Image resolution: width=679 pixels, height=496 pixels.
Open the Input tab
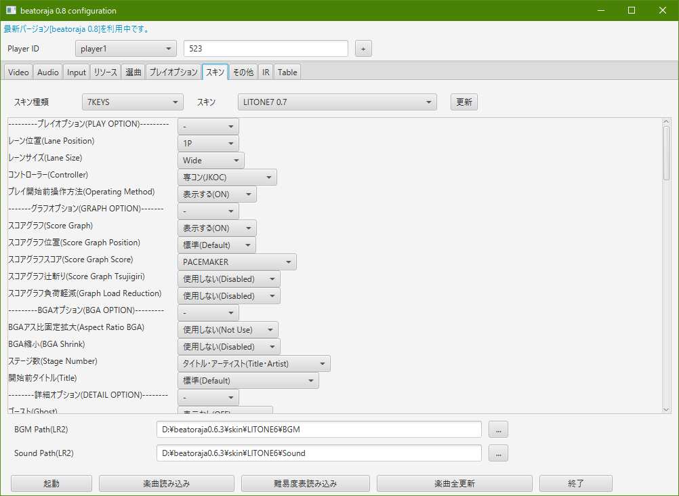tap(76, 73)
